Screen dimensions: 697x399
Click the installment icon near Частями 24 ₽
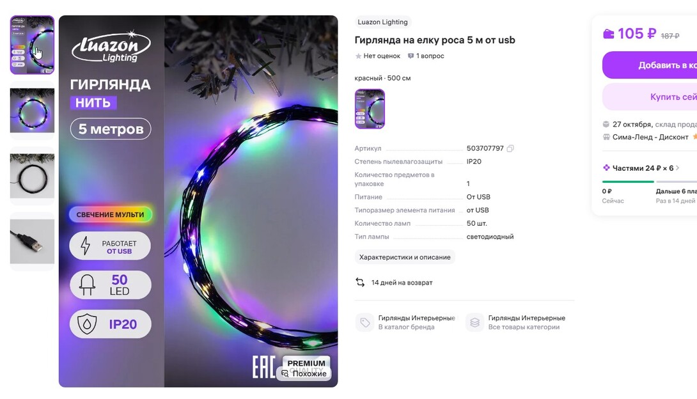tap(606, 168)
